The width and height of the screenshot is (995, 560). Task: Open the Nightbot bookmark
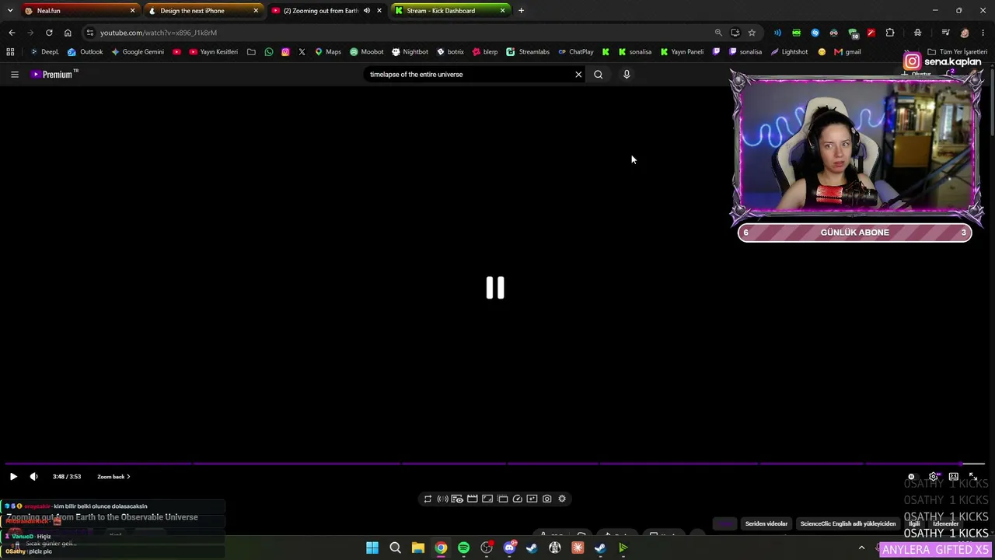[x=410, y=52]
